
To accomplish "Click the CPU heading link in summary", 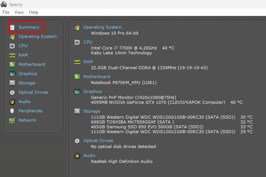I will coord(88,42).
